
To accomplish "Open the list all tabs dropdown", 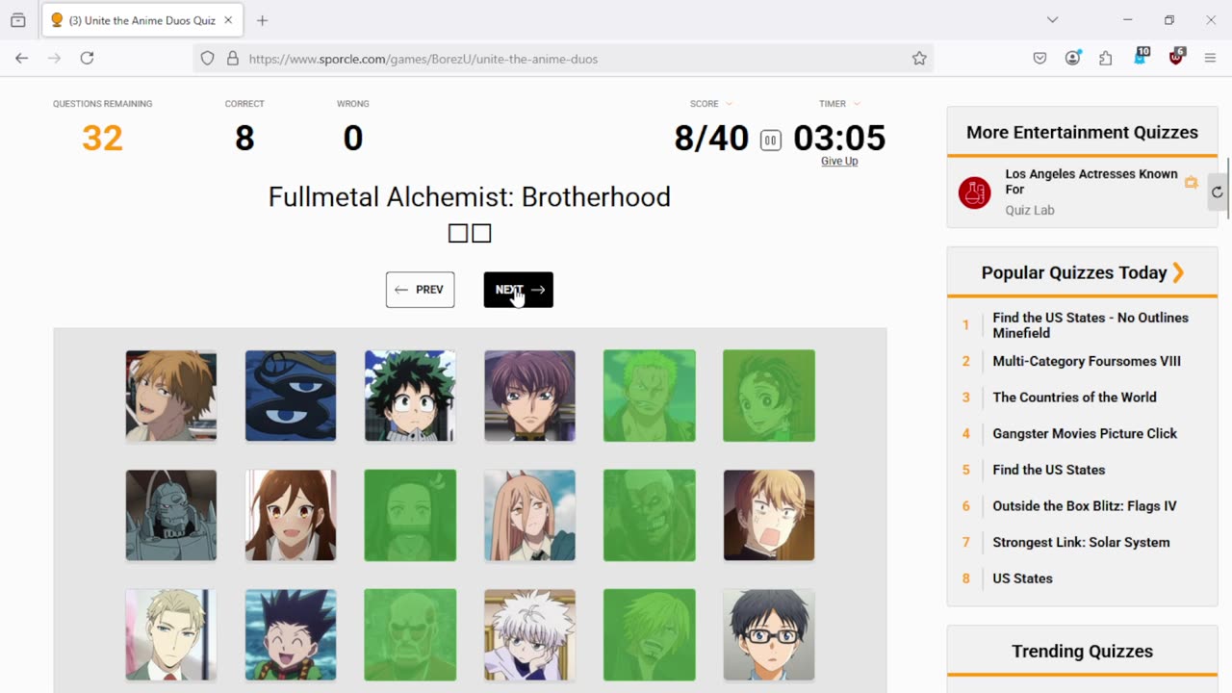I will (1052, 20).
